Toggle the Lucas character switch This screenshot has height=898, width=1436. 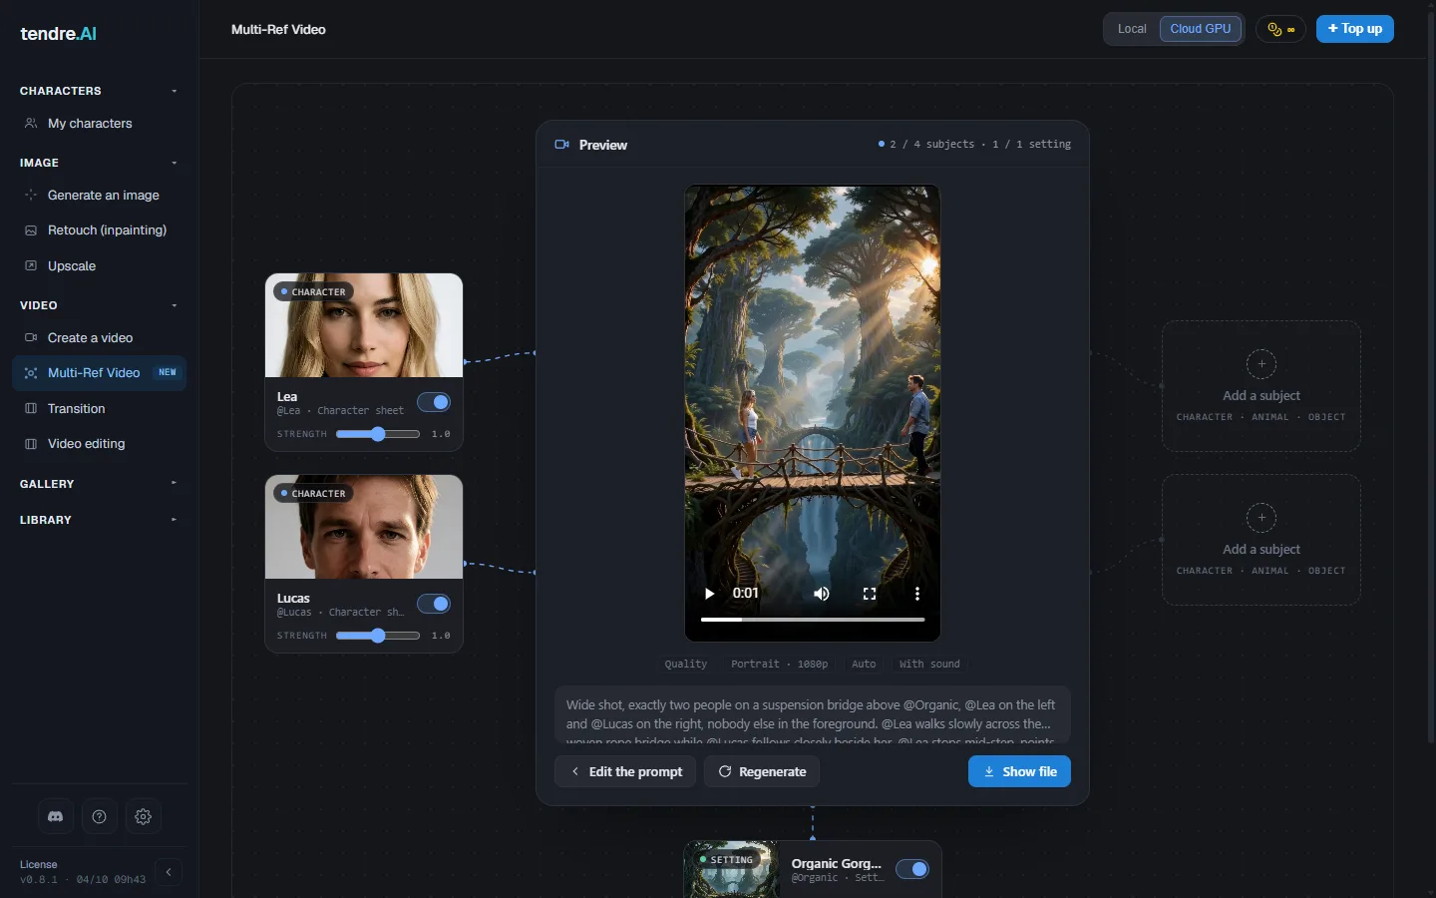point(434,604)
